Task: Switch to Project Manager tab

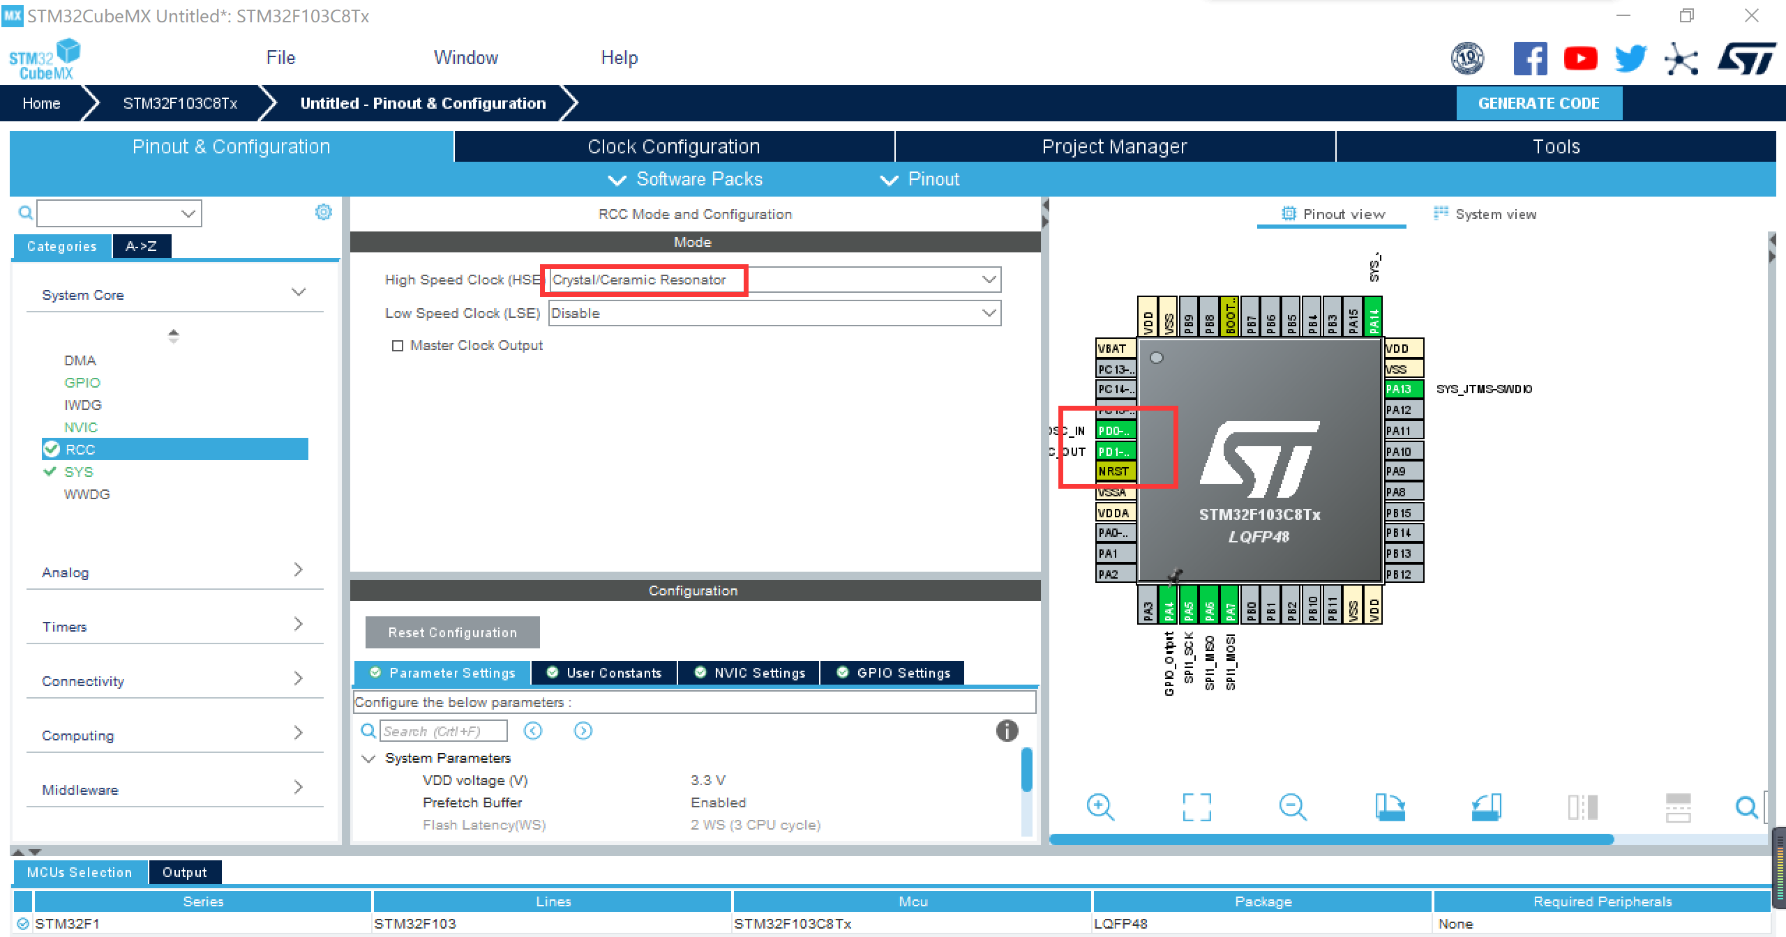Action: pos(1115,146)
